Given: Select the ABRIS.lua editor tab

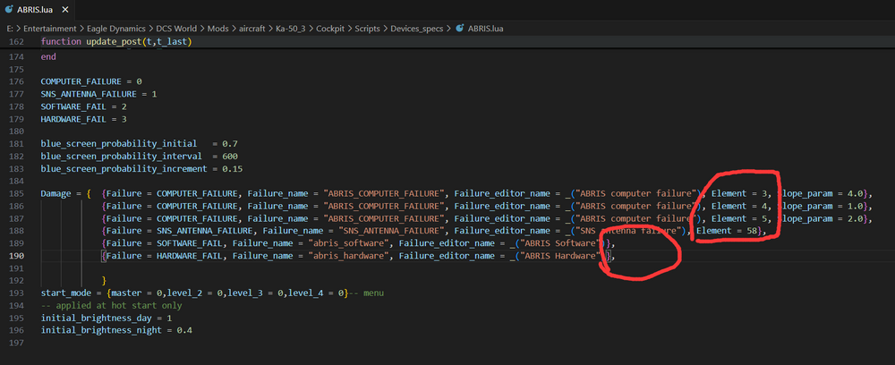Looking at the screenshot, I should pos(37,10).
